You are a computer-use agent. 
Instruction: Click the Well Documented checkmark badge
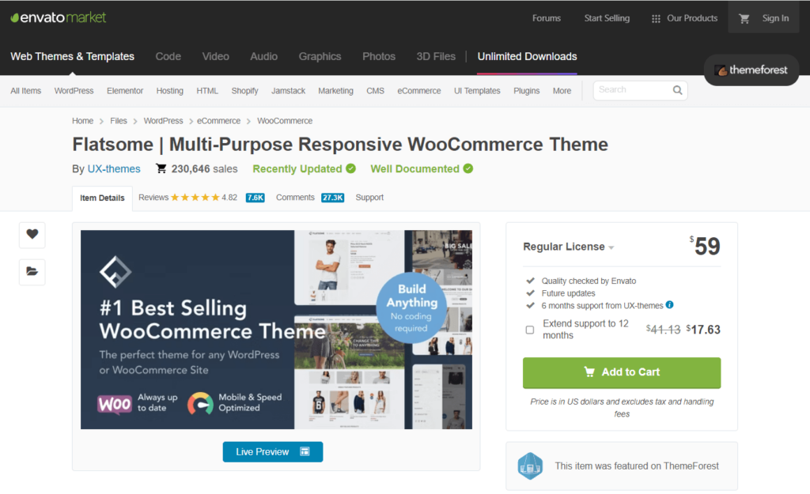(468, 169)
